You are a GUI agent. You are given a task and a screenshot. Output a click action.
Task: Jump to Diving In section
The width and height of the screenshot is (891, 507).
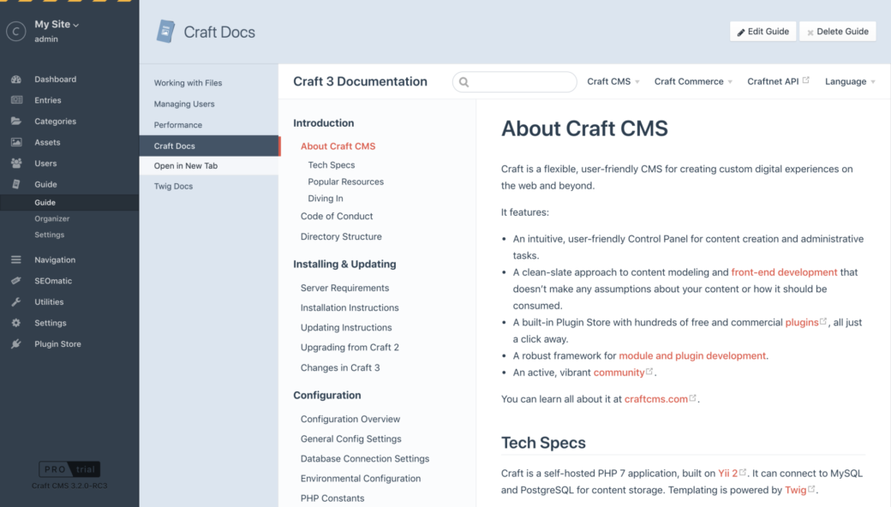326,199
